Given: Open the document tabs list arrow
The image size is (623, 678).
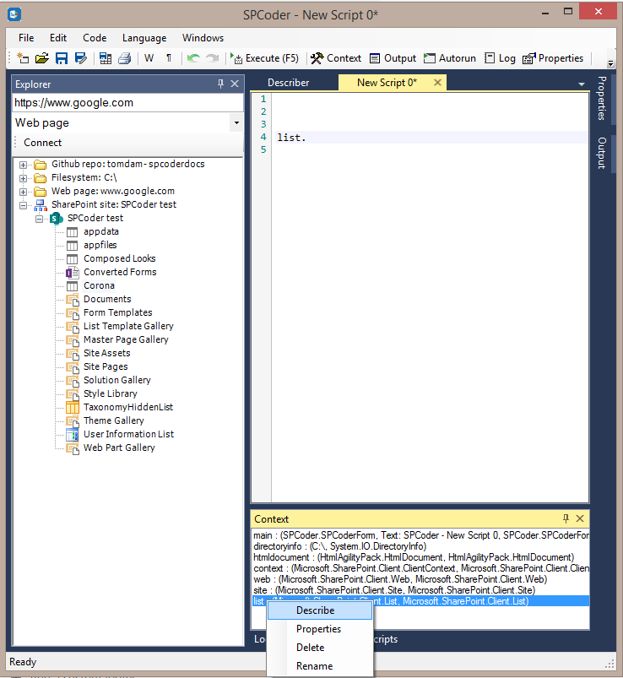Looking at the screenshot, I should [582, 84].
